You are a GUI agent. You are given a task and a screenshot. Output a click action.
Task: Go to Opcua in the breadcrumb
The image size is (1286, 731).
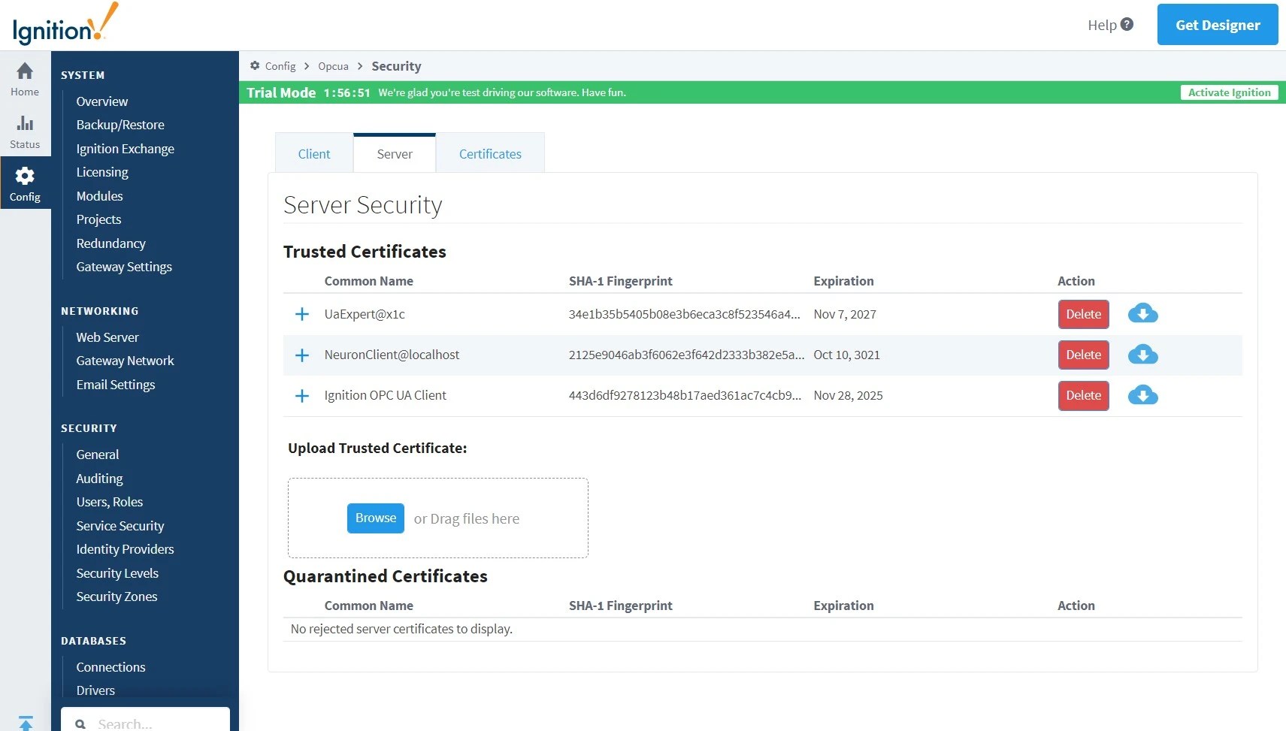333,66
